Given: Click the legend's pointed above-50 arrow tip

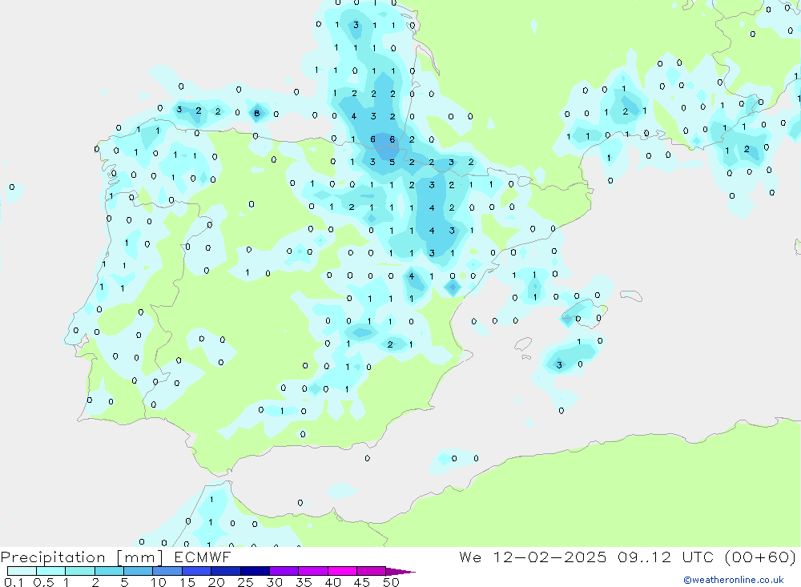Looking at the screenshot, I should tap(400, 572).
